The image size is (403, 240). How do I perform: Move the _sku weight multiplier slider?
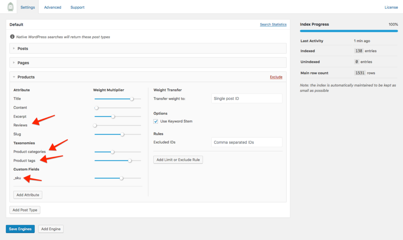pos(121,178)
